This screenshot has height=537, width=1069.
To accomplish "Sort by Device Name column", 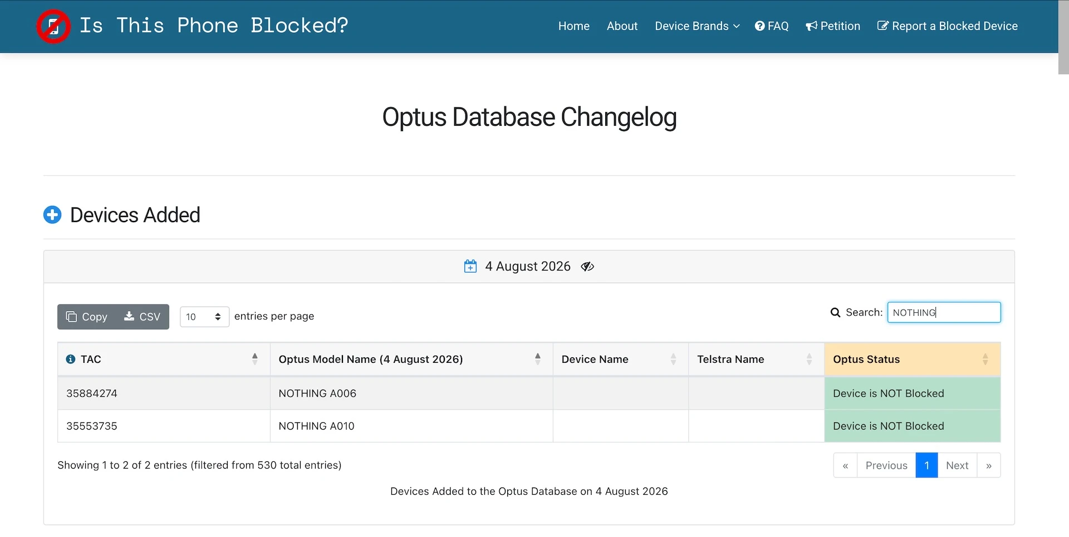I will click(621, 359).
